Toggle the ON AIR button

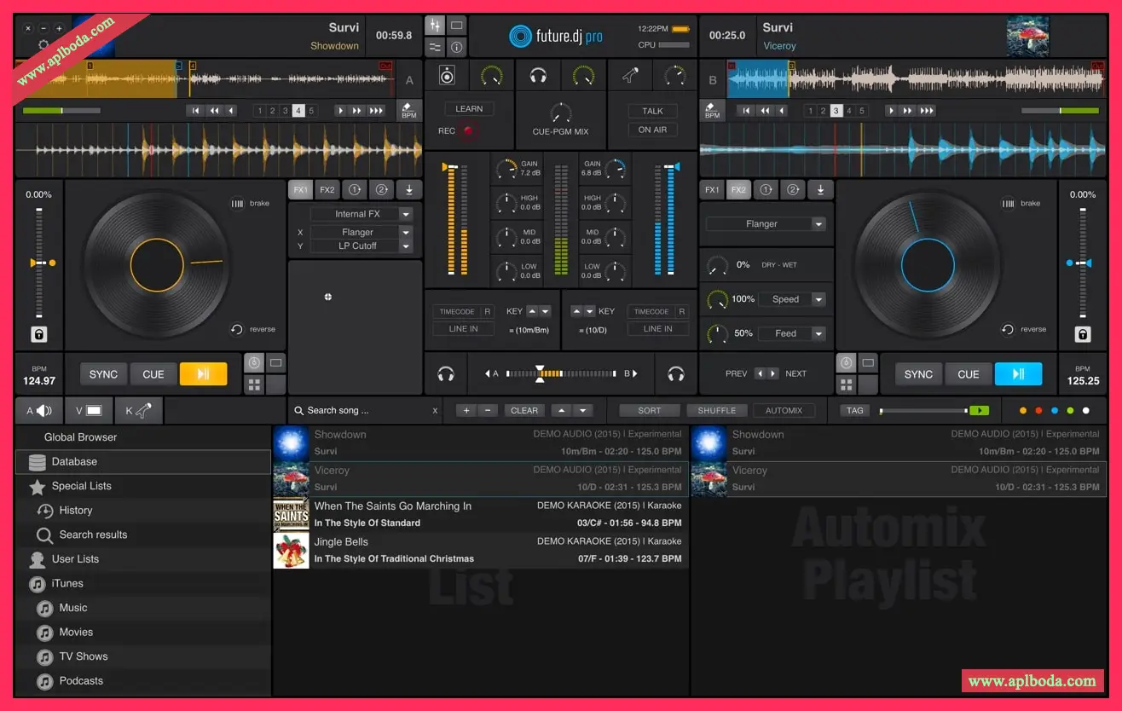[x=652, y=130]
